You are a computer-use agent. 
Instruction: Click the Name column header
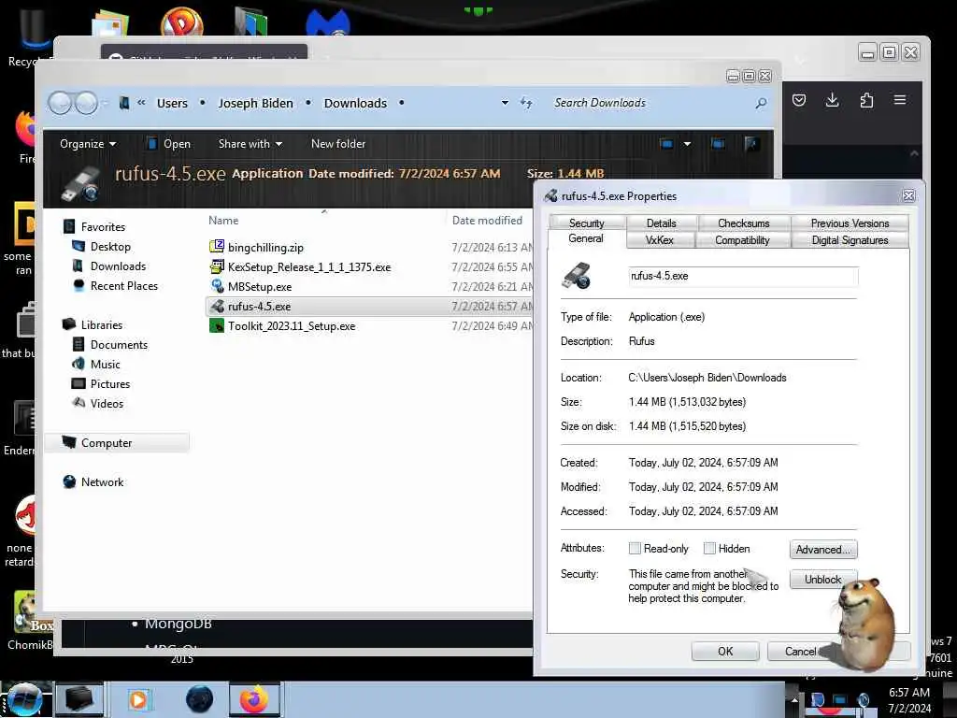coord(223,221)
